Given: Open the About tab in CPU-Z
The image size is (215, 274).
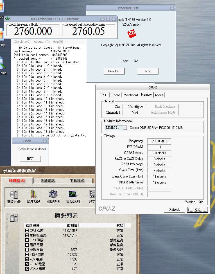Looking at the screenshot, I should pos(159,95).
